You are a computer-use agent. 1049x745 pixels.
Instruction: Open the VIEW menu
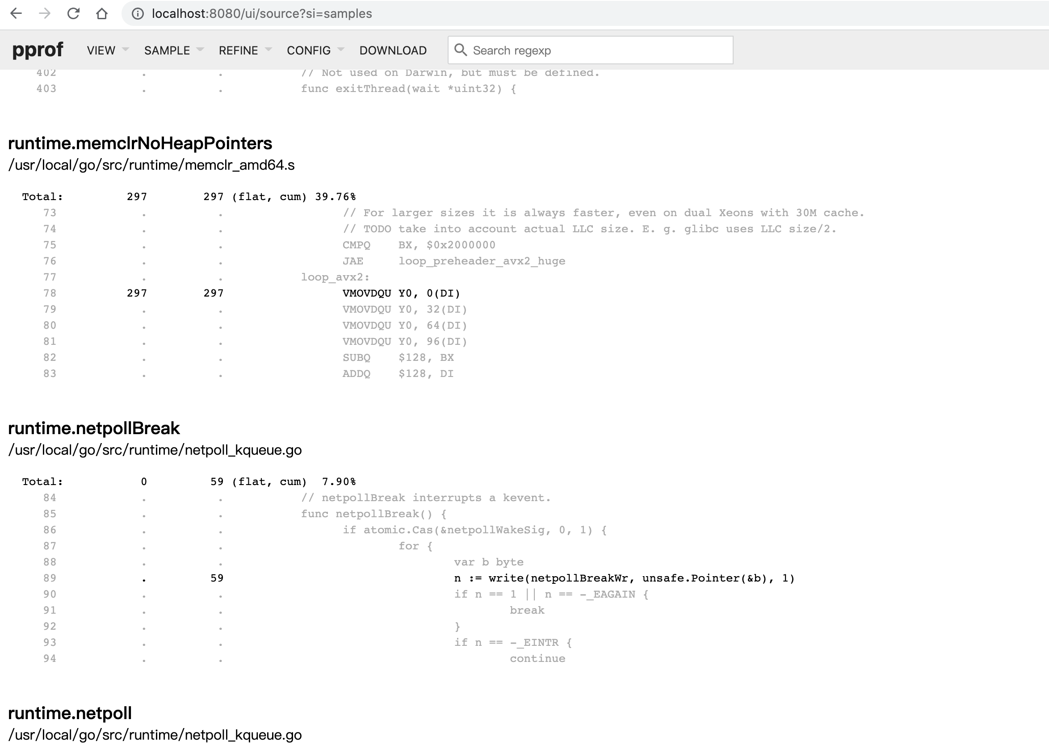[x=101, y=50]
